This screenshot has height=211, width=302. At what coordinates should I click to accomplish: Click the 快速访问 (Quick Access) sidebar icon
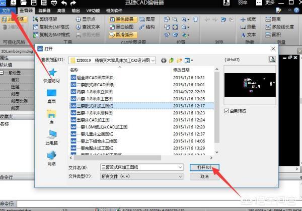coord(51,74)
